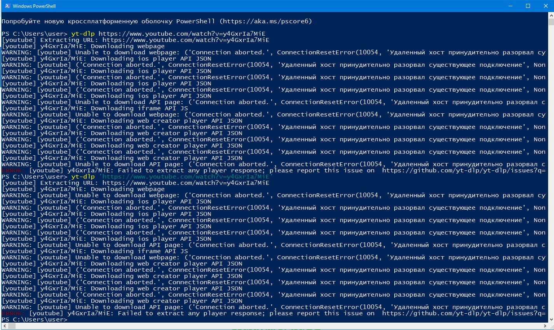The width and height of the screenshot is (554, 330).
Task: Click the vertical scrollbar thumb
Action: click(551, 22)
